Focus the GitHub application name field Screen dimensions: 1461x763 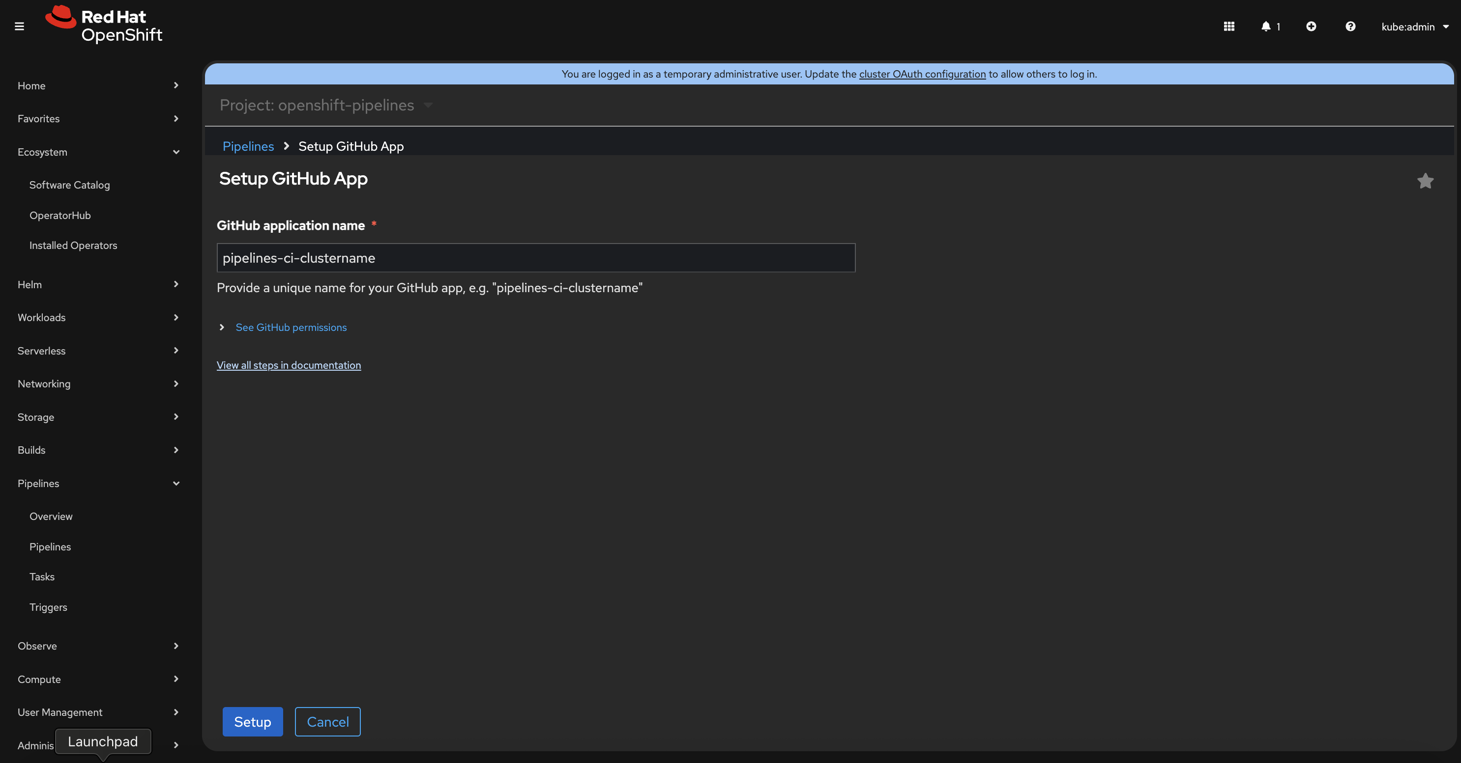[x=535, y=258]
